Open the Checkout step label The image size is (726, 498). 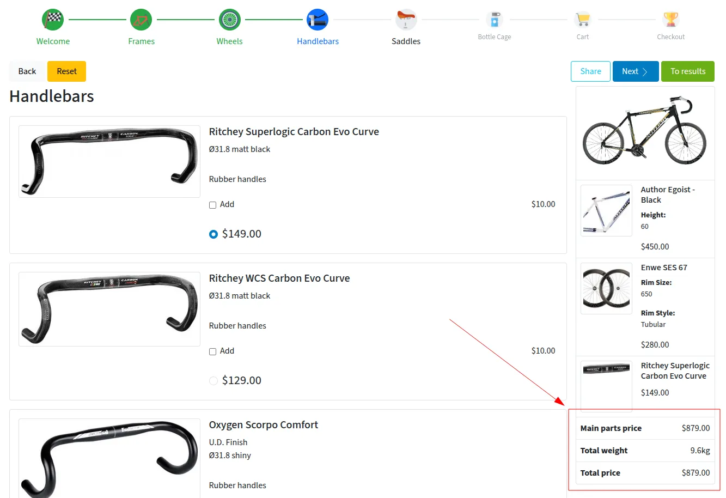670,37
